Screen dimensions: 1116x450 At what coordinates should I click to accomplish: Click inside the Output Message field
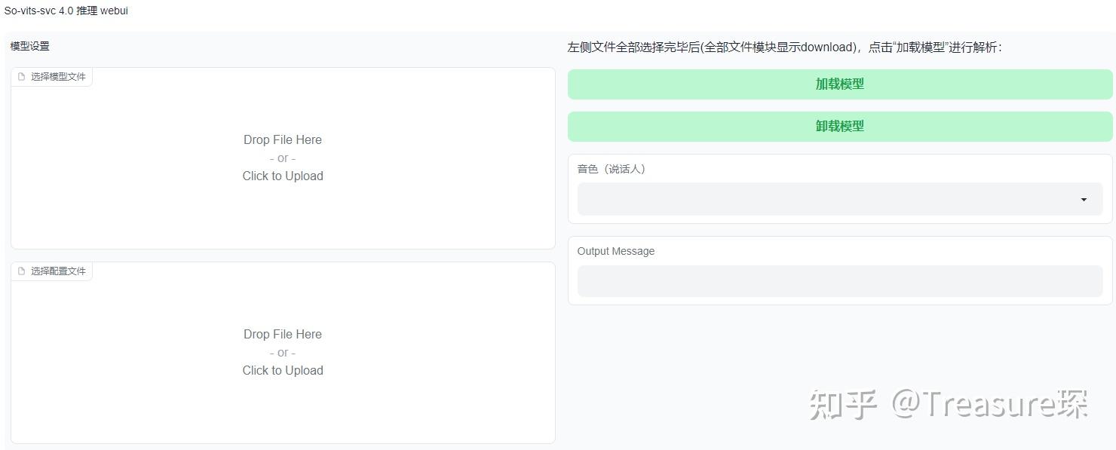[839, 281]
